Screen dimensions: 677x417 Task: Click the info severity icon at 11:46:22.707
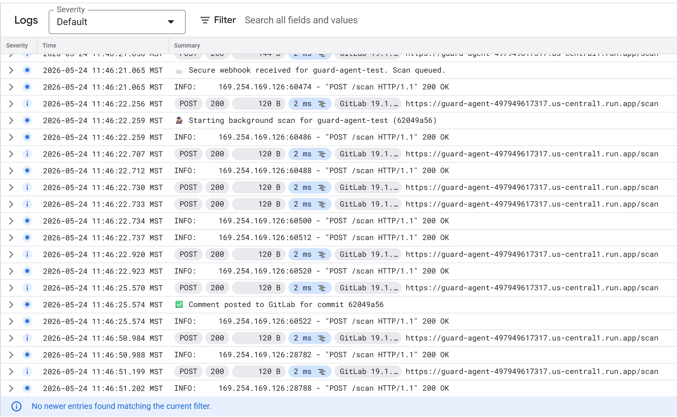click(x=27, y=154)
